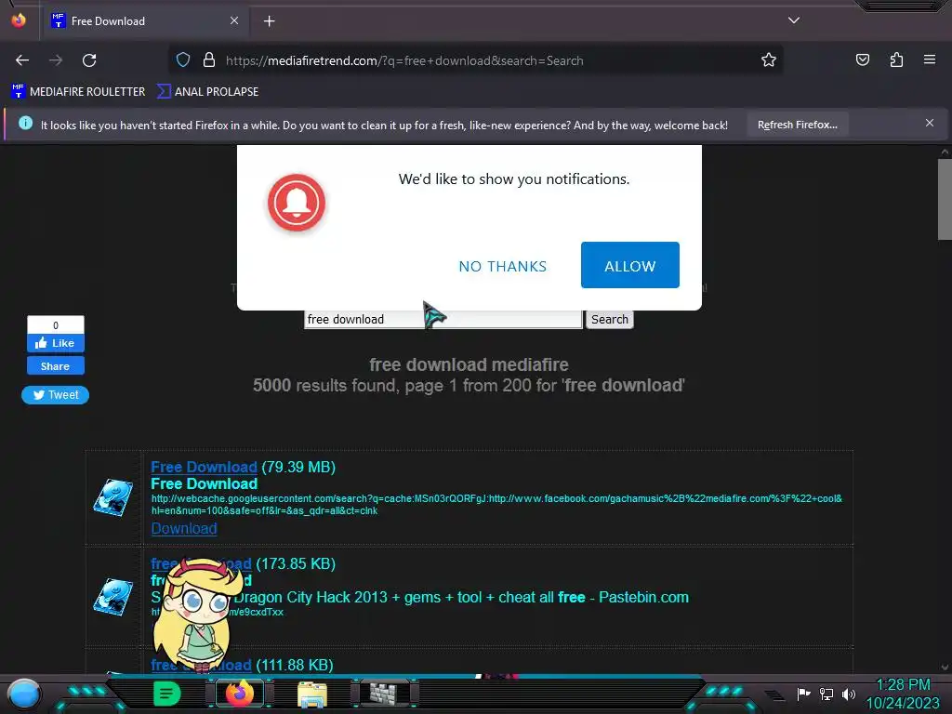
Task: Click the Facebook Share button
Action: click(x=55, y=366)
